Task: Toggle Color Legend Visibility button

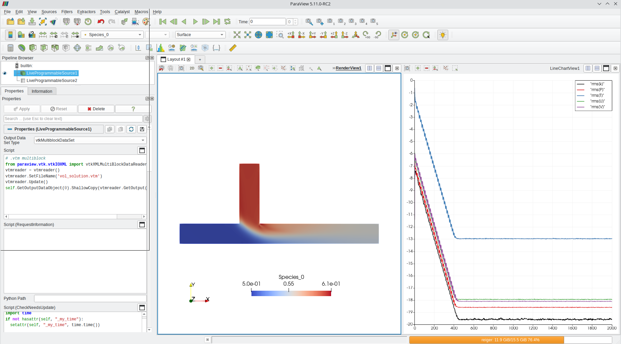Action: coord(10,35)
